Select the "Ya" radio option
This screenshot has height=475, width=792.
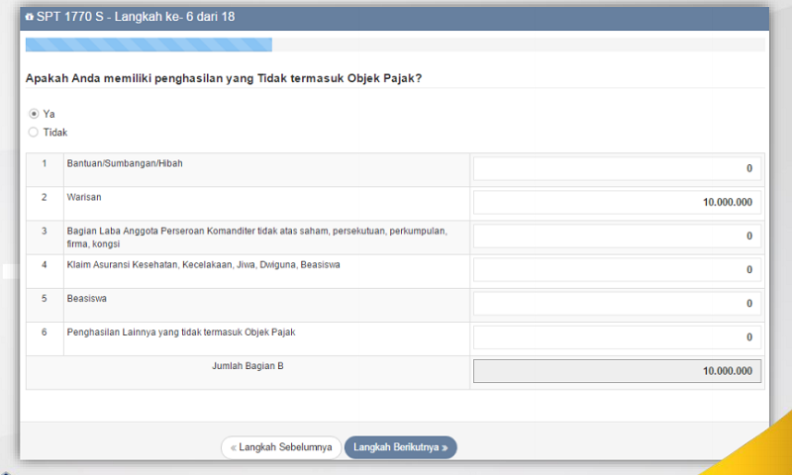pyautogui.click(x=34, y=114)
